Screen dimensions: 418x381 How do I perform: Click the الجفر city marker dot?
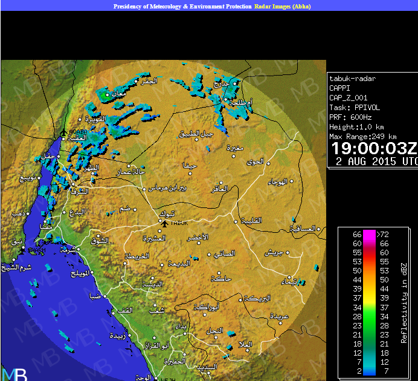(x=137, y=81)
